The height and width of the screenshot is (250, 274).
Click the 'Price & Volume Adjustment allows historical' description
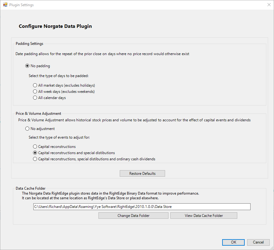[134, 120]
